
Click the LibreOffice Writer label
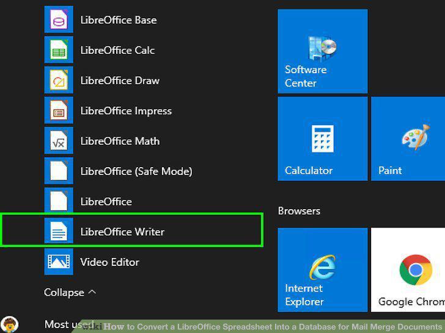tap(122, 232)
